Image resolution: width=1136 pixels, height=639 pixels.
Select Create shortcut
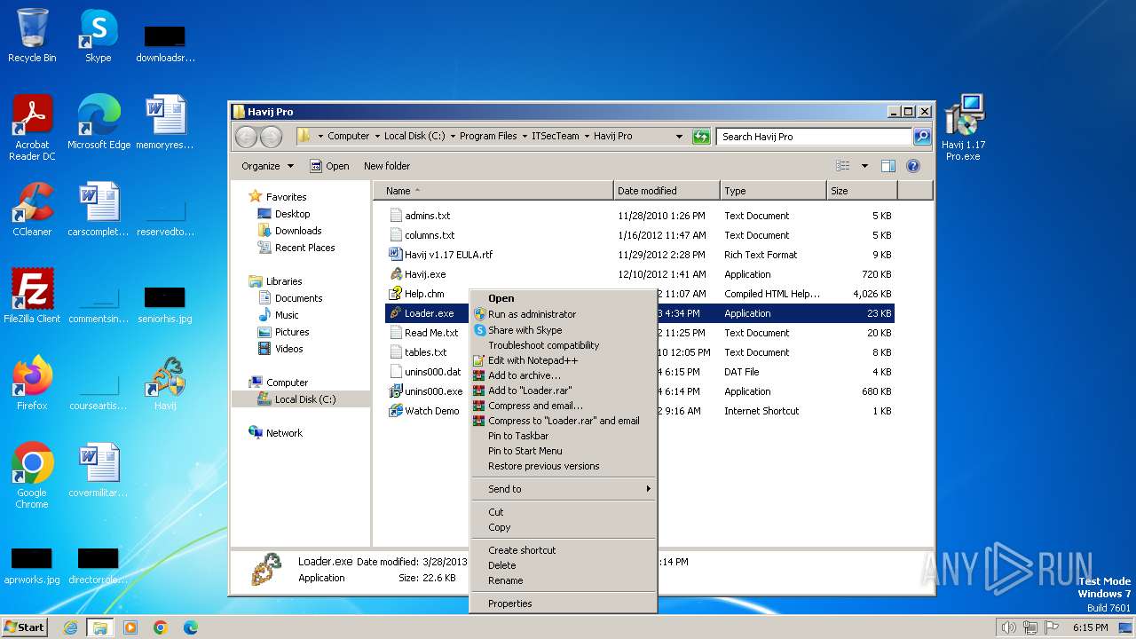tap(564, 550)
